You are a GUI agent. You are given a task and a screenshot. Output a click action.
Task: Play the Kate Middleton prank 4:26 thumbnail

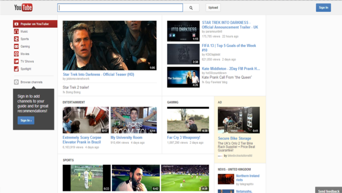pos(183,78)
